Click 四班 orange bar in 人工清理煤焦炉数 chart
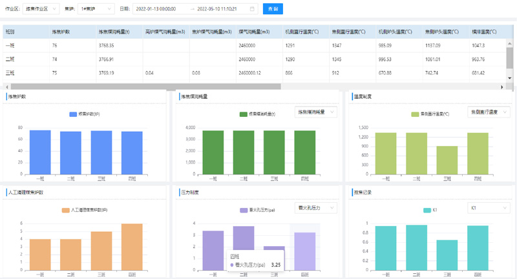 point(132,247)
